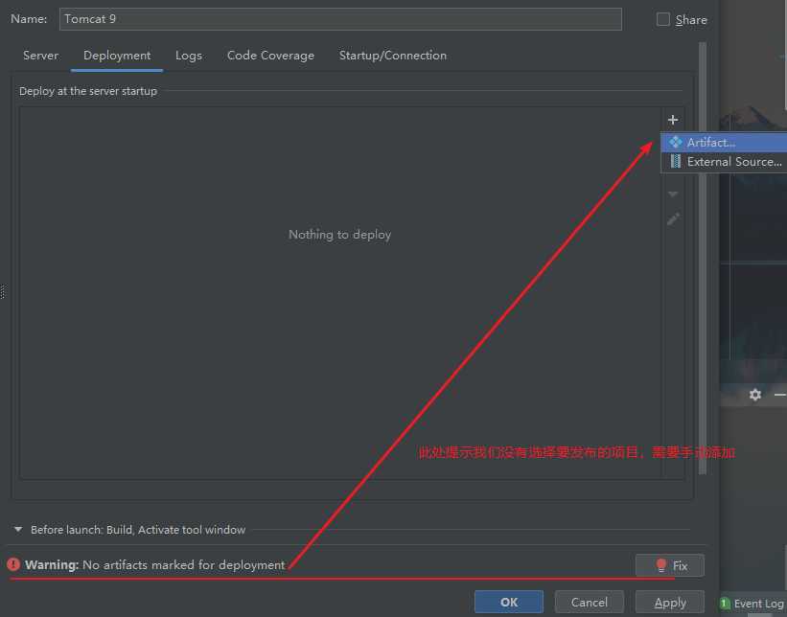Choose External Source... from popup
The height and width of the screenshot is (617, 787).
coord(724,162)
